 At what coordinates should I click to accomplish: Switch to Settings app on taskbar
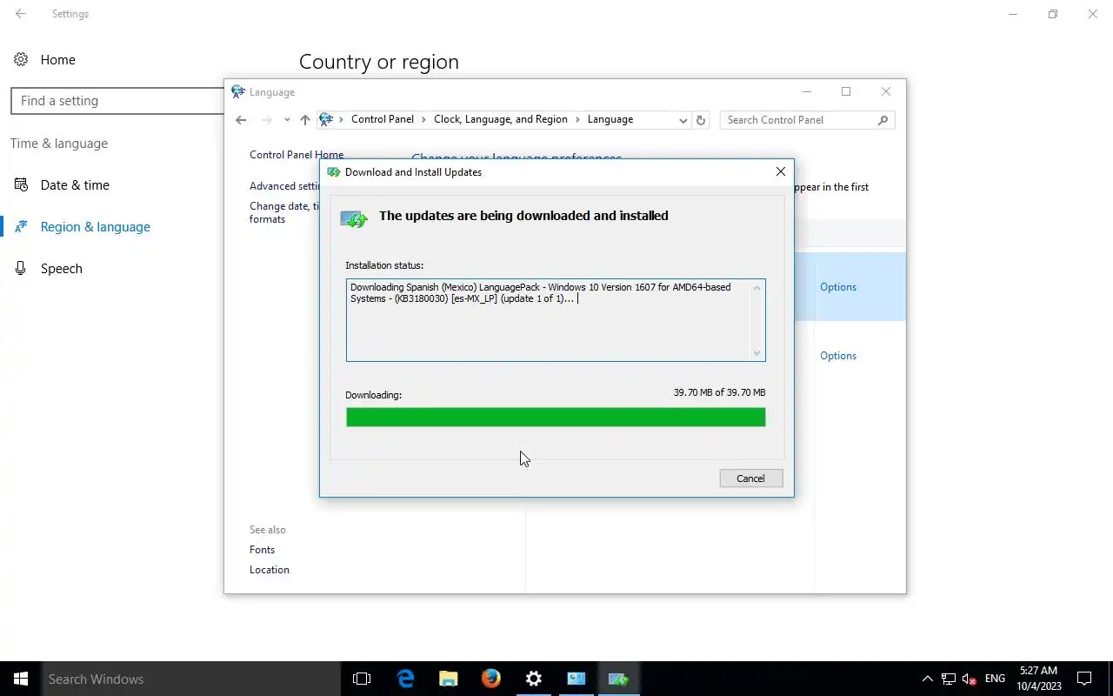pyautogui.click(x=534, y=679)
